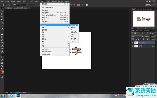
Task: Toggle the lock icon on background layer
Action: point(153,46)
